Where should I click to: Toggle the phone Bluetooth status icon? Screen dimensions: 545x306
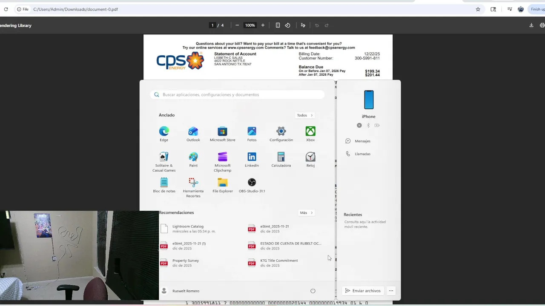click(x=368, y=125)
